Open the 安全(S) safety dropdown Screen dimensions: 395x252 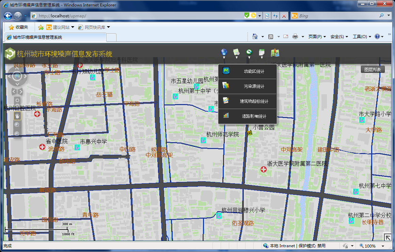click(x=339, y=37)
